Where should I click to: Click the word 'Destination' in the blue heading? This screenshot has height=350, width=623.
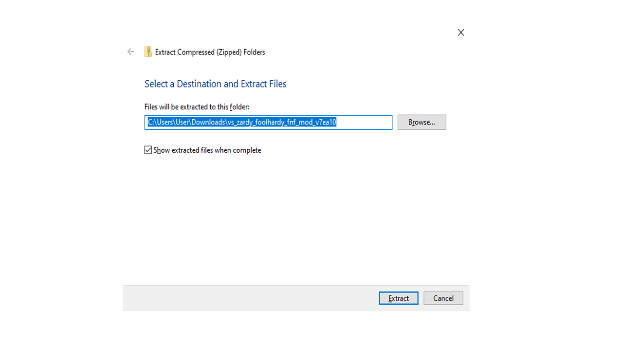[199, 84]
